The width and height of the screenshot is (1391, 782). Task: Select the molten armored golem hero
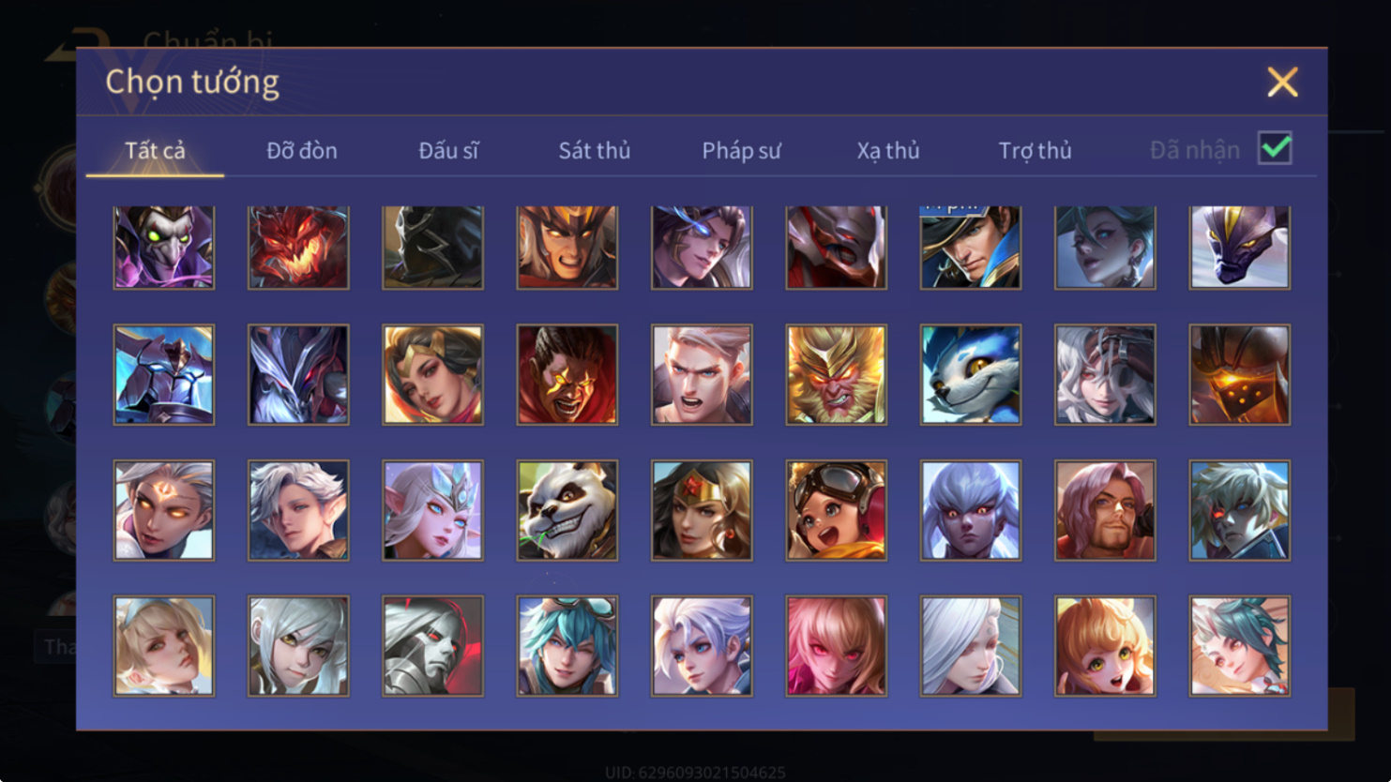[1239, 375]
